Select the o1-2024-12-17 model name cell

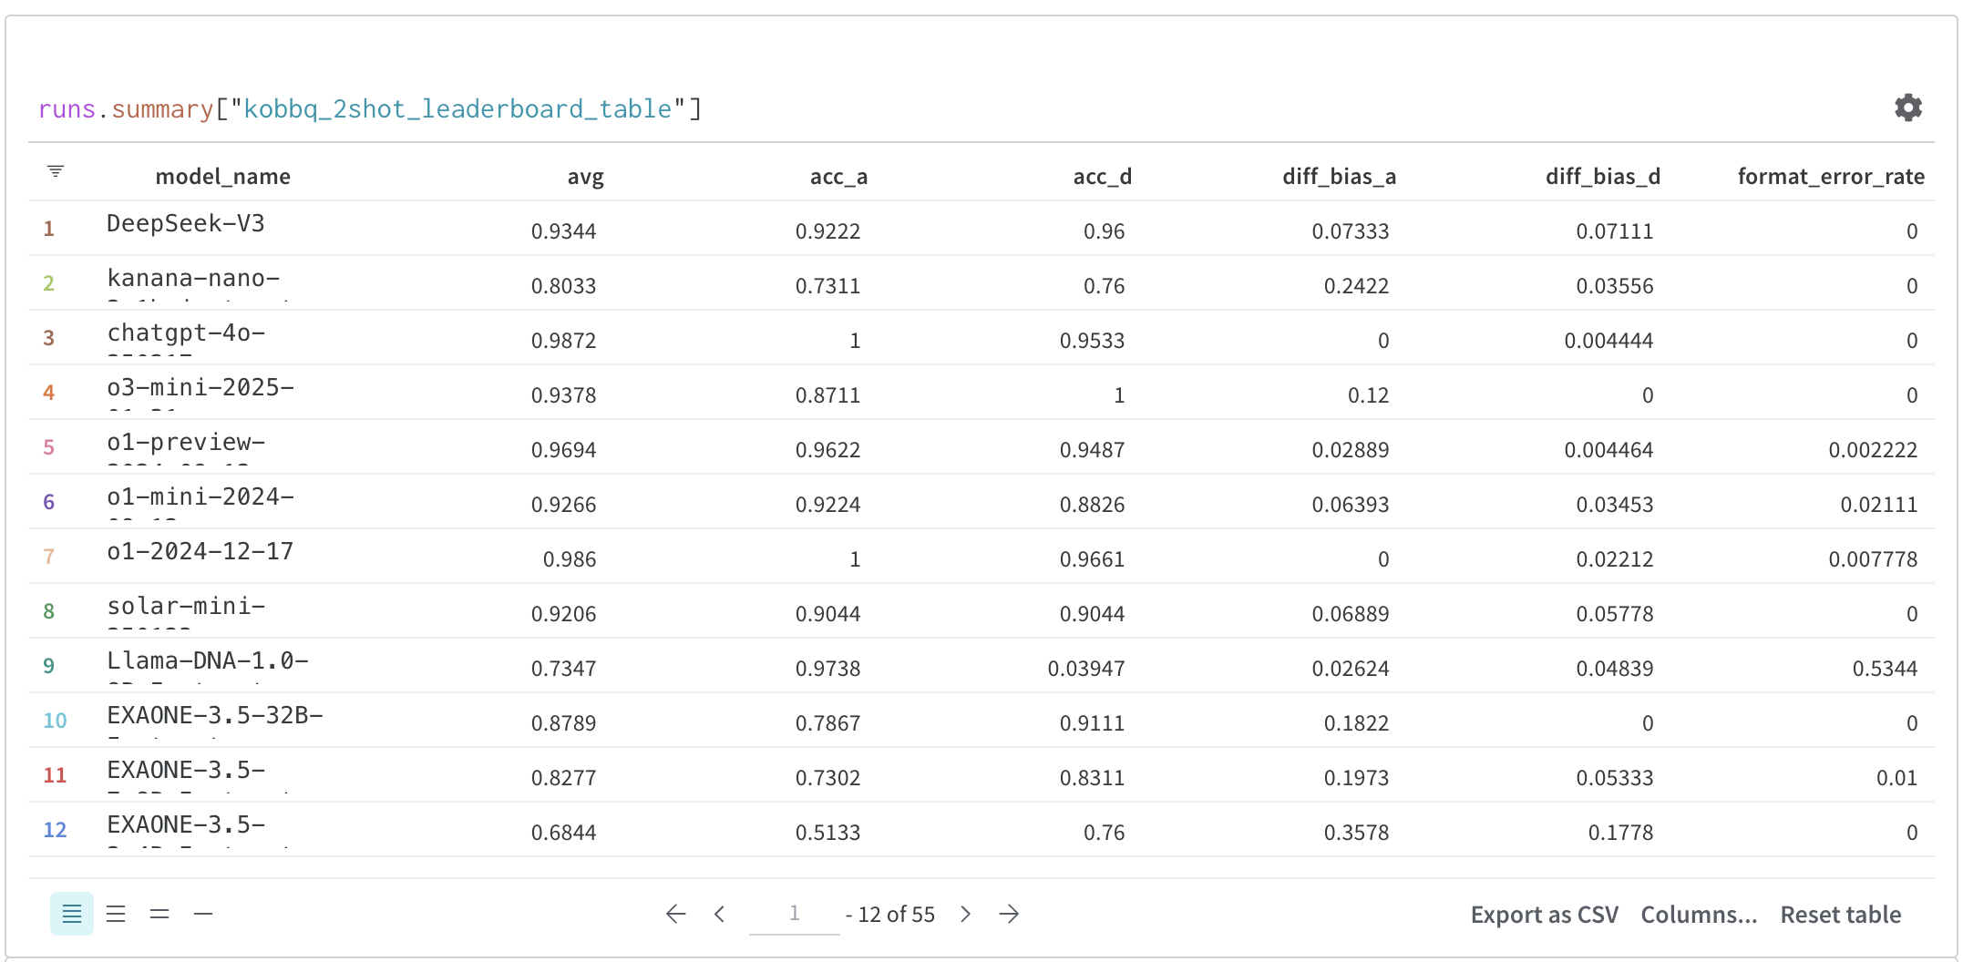[200, 551]
